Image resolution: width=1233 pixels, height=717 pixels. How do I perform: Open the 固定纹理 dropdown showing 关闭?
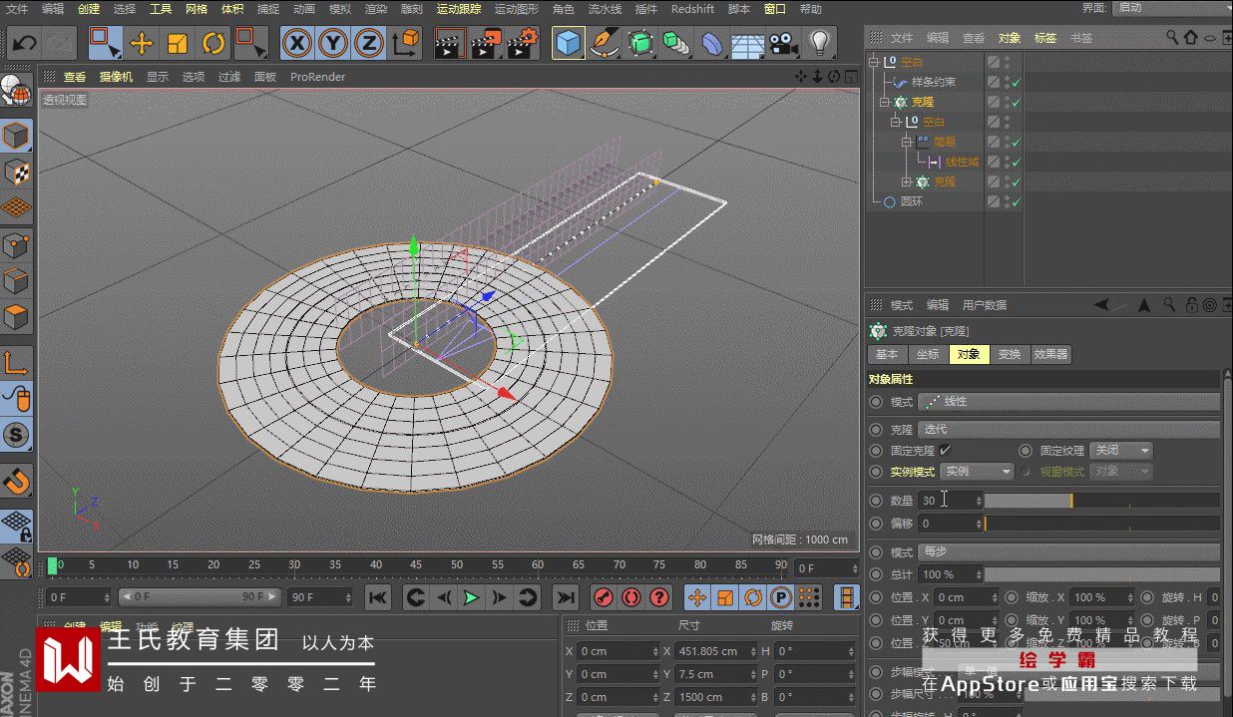click(1120, 451)
